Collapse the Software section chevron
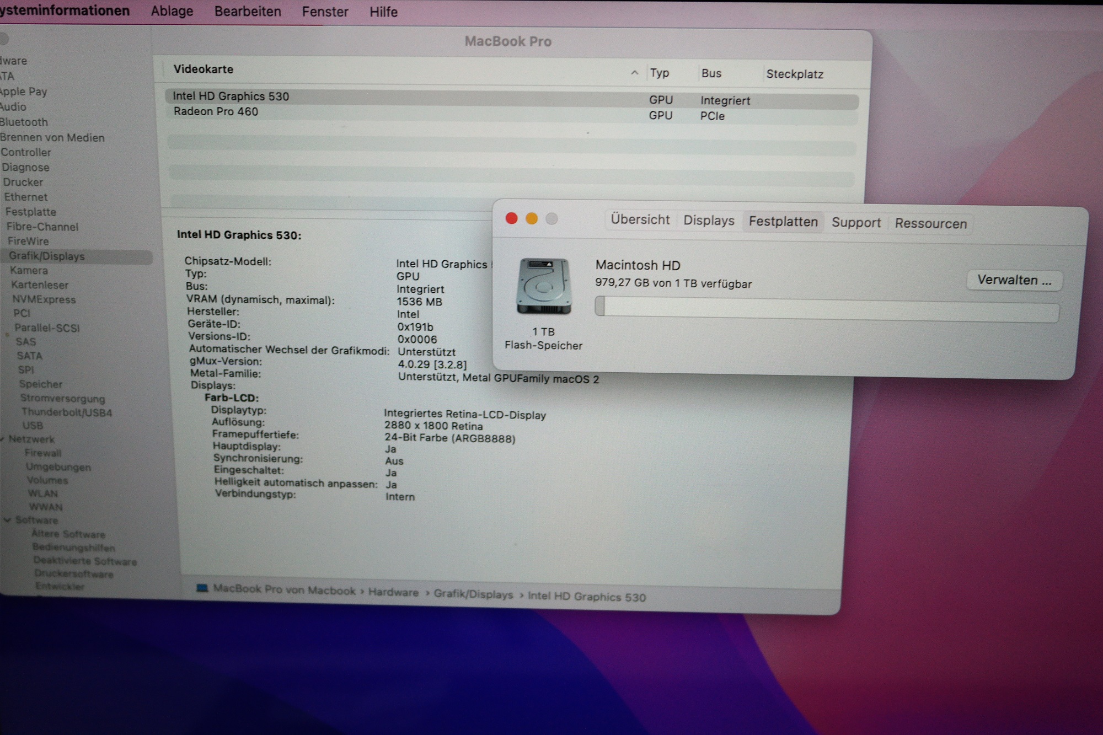This screenshot has width=1103, height=735. coord(7,520)
